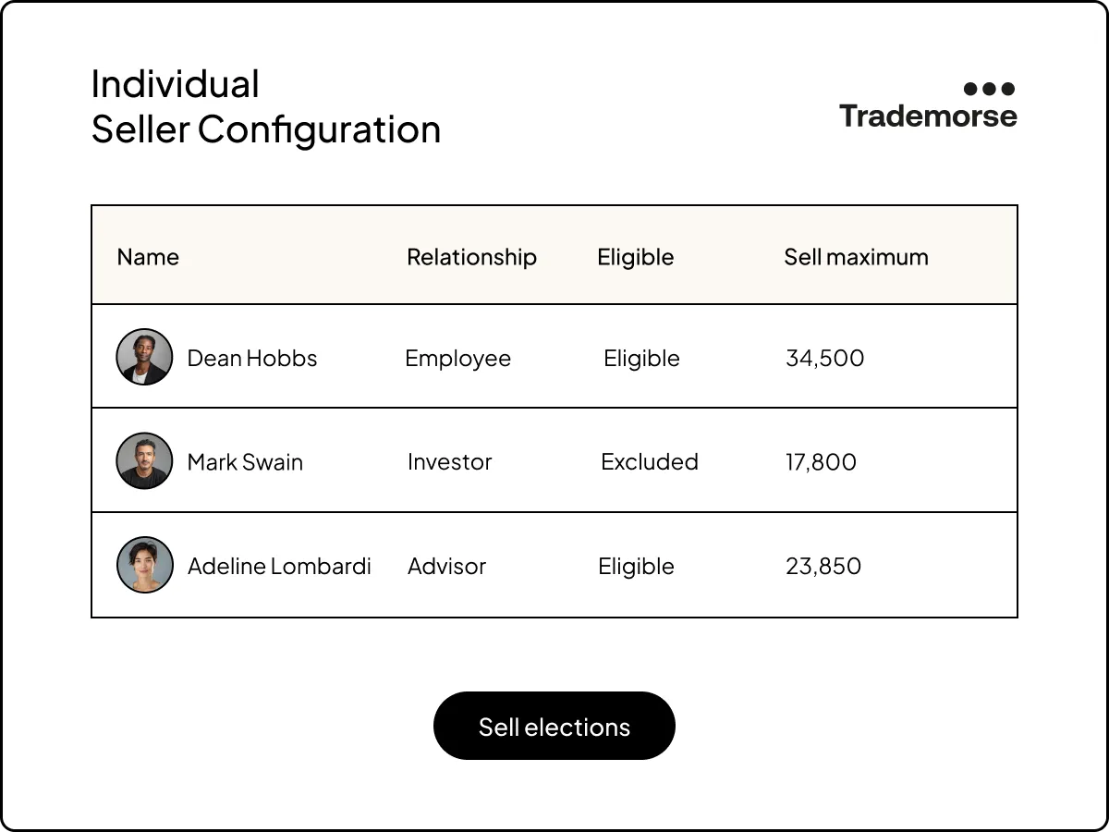Viewport: 1109px width, 832px height.
Task: Click Adeline Lombardi's Eligible status
Action: click(636, 566)
